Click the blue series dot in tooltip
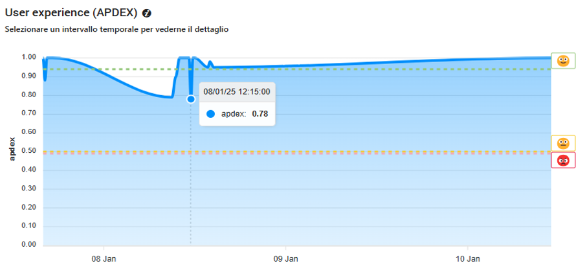 210,114
